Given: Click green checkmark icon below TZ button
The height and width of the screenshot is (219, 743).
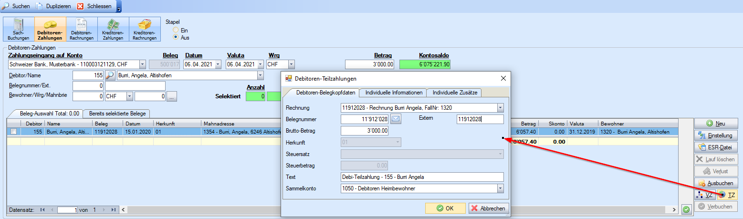Looking at the screenshot, I should [686, 209].
